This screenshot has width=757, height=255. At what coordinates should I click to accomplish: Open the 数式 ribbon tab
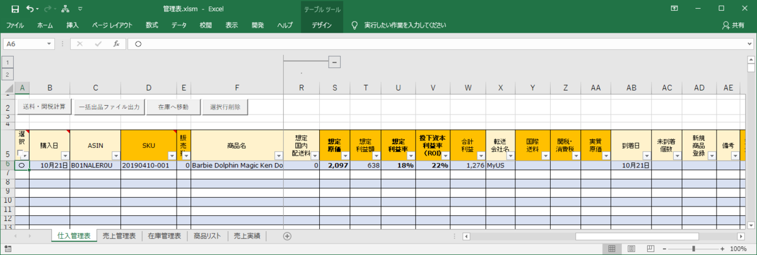pyautogui.click(x=152, y=25)
